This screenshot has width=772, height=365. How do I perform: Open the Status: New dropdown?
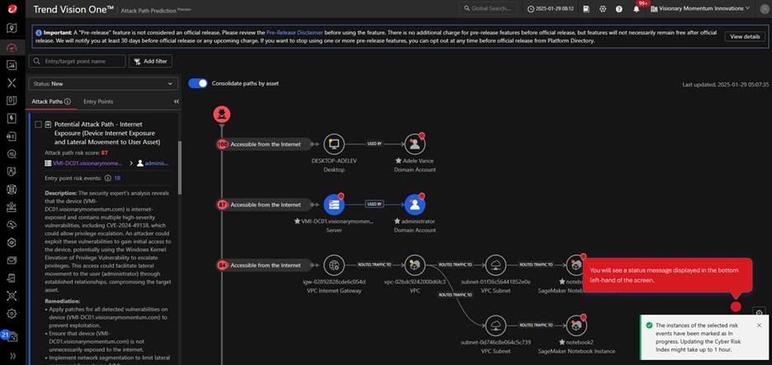pos(103,83)
